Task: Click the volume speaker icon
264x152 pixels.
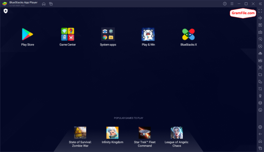Action: [x=260, y=18]
